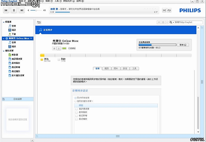Open the 檢視 (V) menu

coord(49,1)
